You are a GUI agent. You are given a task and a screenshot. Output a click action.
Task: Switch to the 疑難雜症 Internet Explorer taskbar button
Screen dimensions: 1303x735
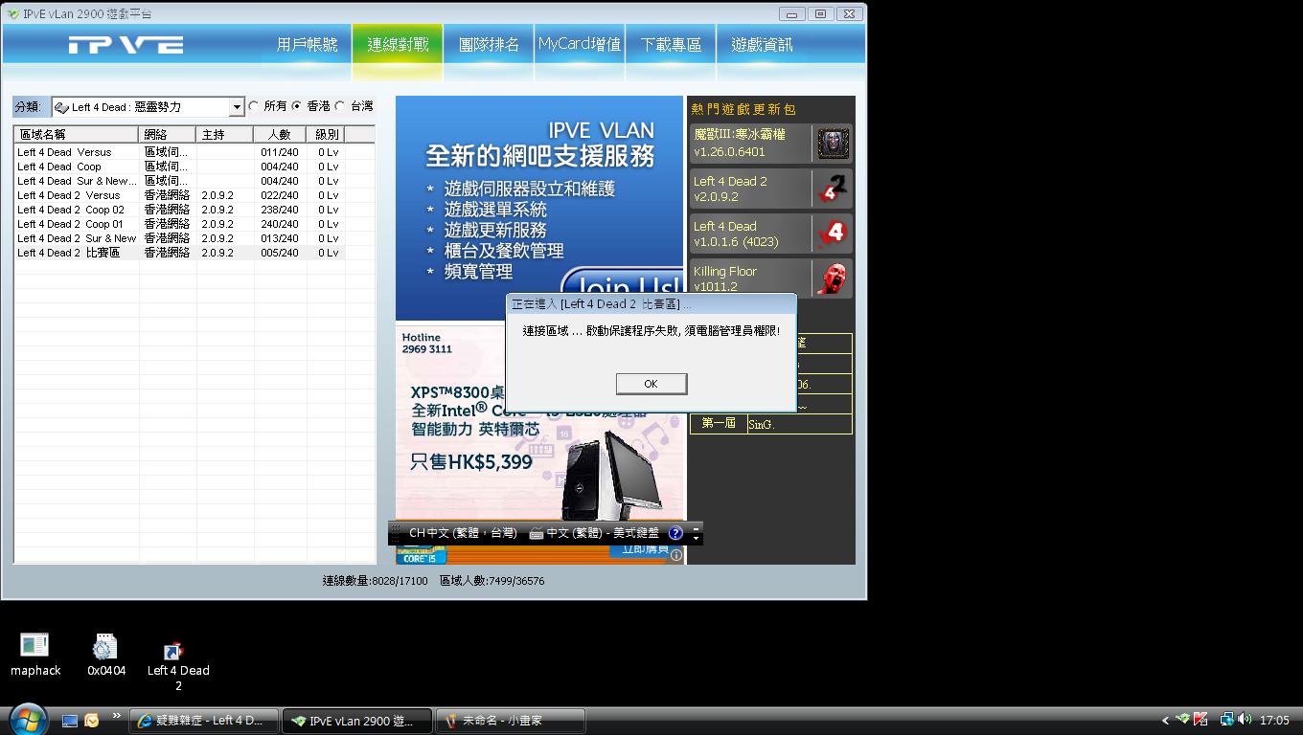coord(204,721)
